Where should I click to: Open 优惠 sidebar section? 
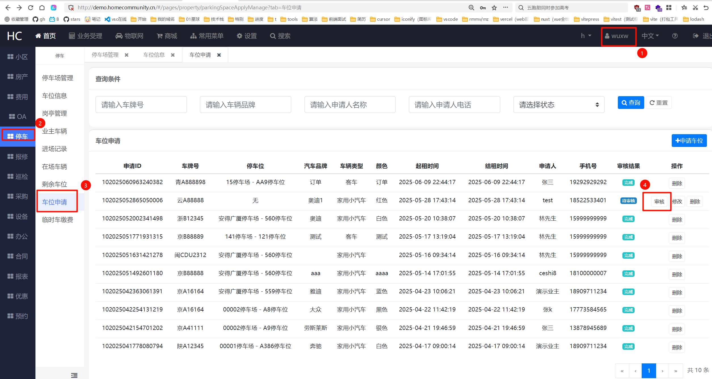(18, 296)
